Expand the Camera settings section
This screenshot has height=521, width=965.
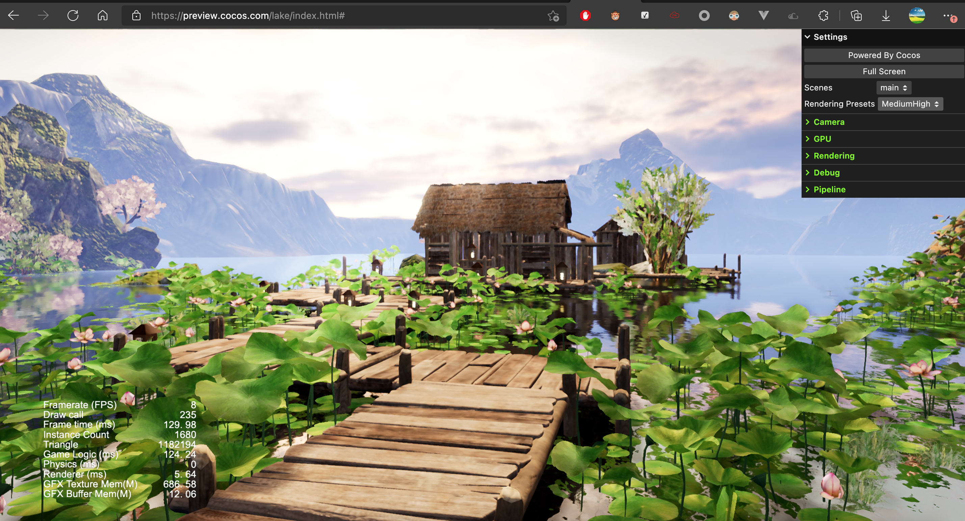(x=829, y=122)
